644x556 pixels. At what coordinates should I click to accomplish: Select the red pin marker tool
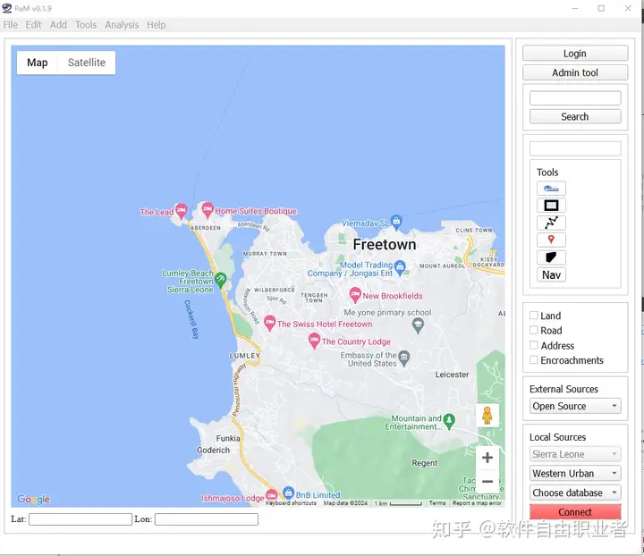[x=551, y=240]
